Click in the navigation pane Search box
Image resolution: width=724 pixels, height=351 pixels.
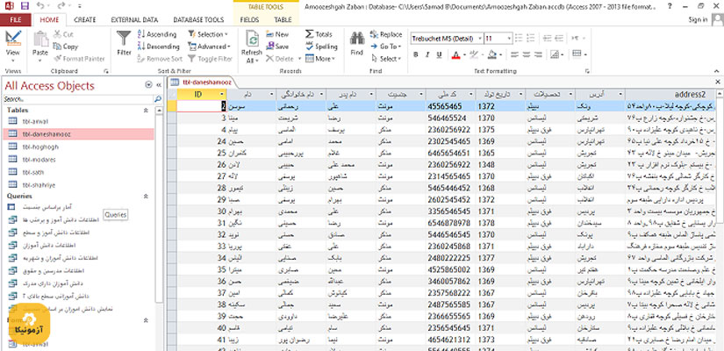[78, 99]
